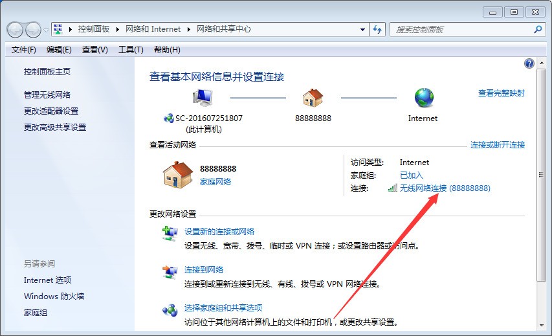
Task: Click the Back navigation arrow button
Action: [15, 30]
